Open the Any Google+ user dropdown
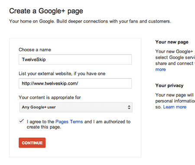The height and width of the screenshot is (165, 195). pyautogui.click(x=76, y=107)
